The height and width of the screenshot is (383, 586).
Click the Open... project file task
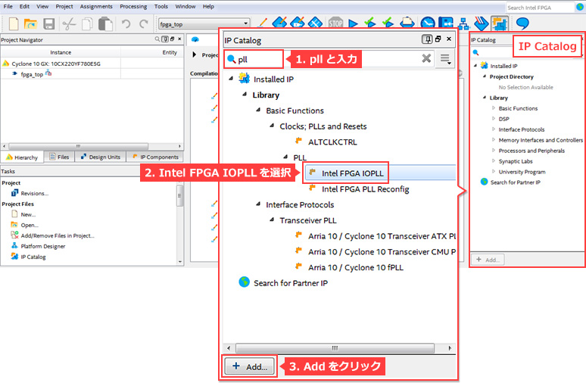tap(30, 225)
